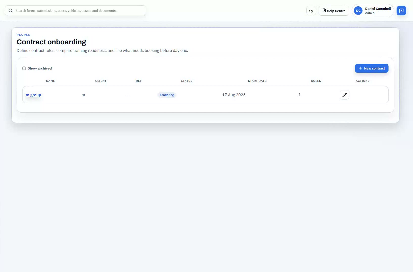This screenshot has height=272, width=413.
Task: Click the ACTIONS column header
Action: click(x=363, y=81)
